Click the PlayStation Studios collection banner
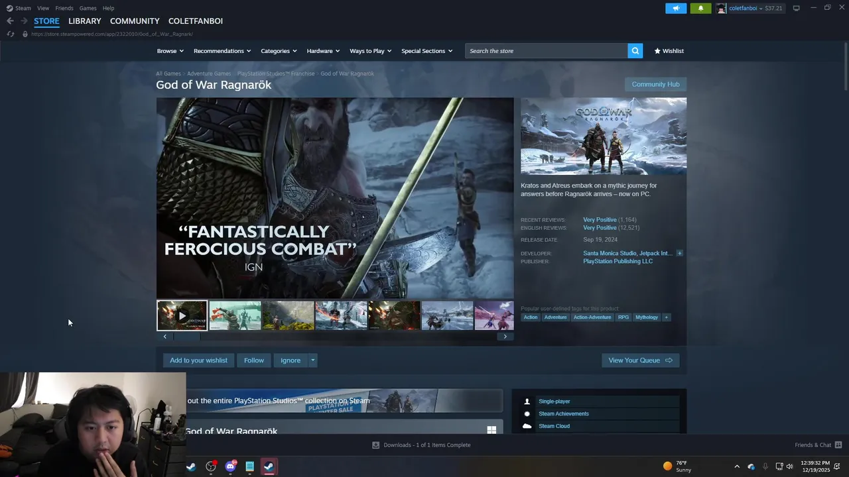The width and height of the screenshot is (849, 477). click(x=344, y=401)
